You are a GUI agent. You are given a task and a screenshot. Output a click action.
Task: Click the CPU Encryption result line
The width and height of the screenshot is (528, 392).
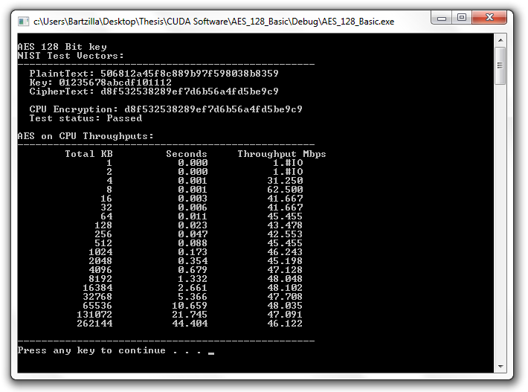166,109
